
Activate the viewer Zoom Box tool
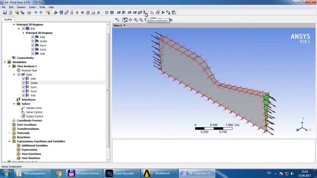click(x=141, y=20)
